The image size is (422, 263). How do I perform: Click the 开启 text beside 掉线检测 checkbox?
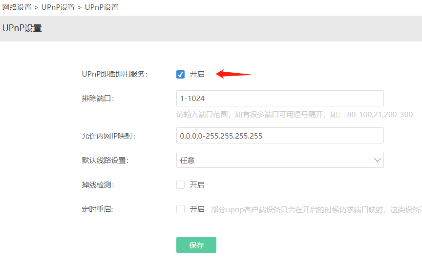(197, 185)
